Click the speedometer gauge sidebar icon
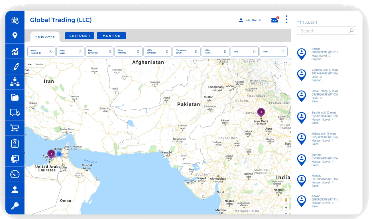The image size is (372, 219). coord(15,174)
